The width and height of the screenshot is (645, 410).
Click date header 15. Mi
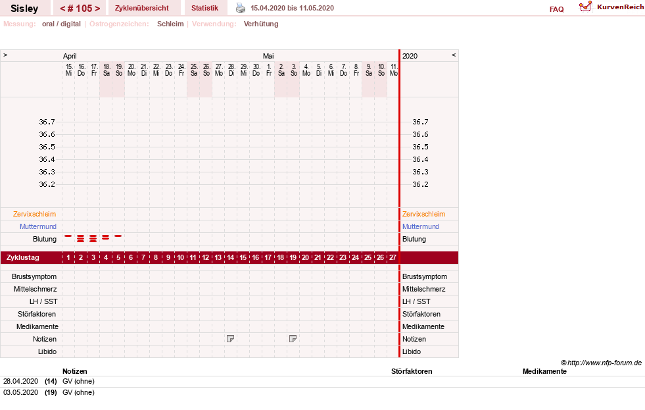click(x=69, y=70)
